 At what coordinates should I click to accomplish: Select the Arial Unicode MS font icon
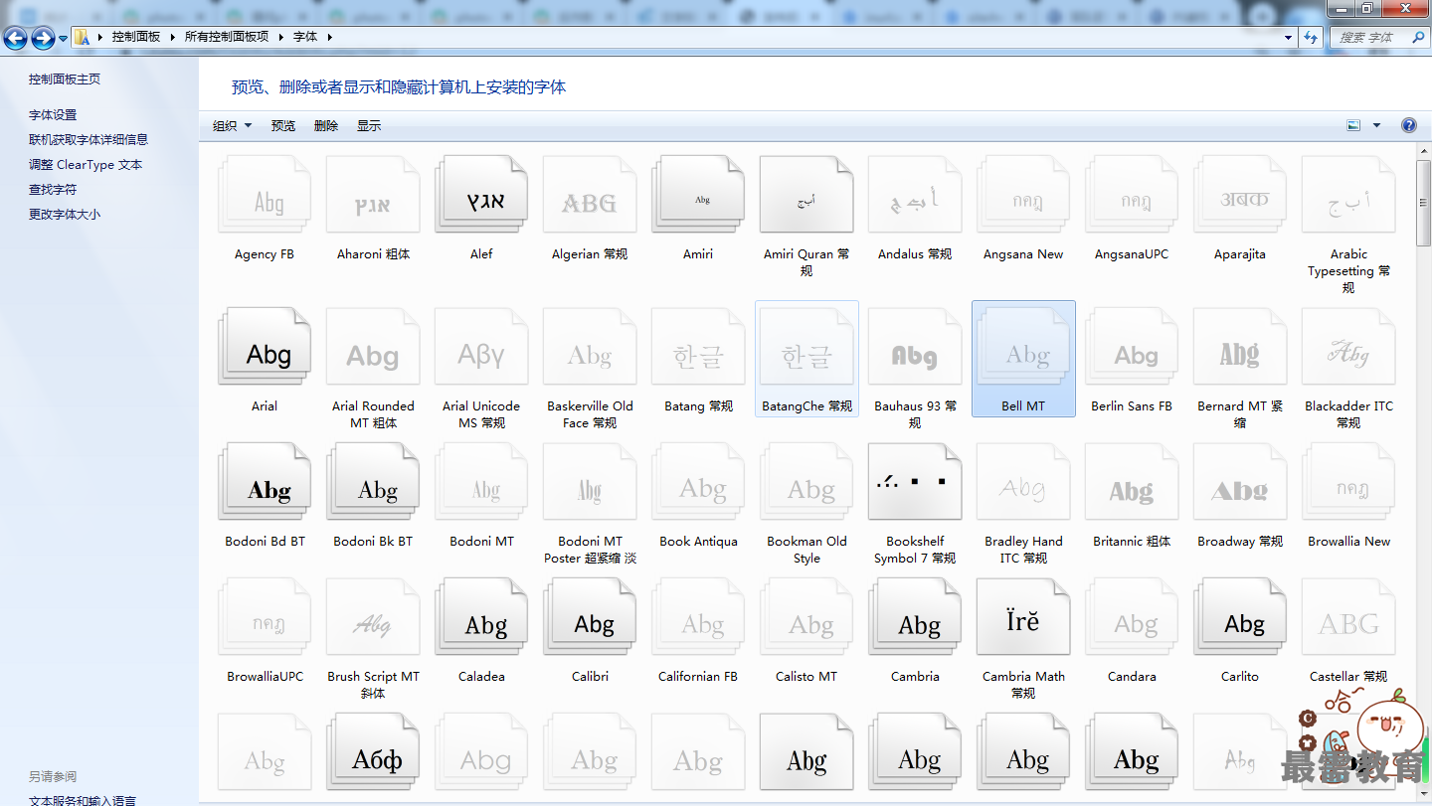pyautogui.click(x=481, y=347)
